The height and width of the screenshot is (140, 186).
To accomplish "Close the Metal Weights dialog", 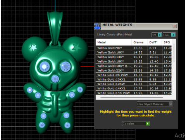I will click(x=175, y=26).
